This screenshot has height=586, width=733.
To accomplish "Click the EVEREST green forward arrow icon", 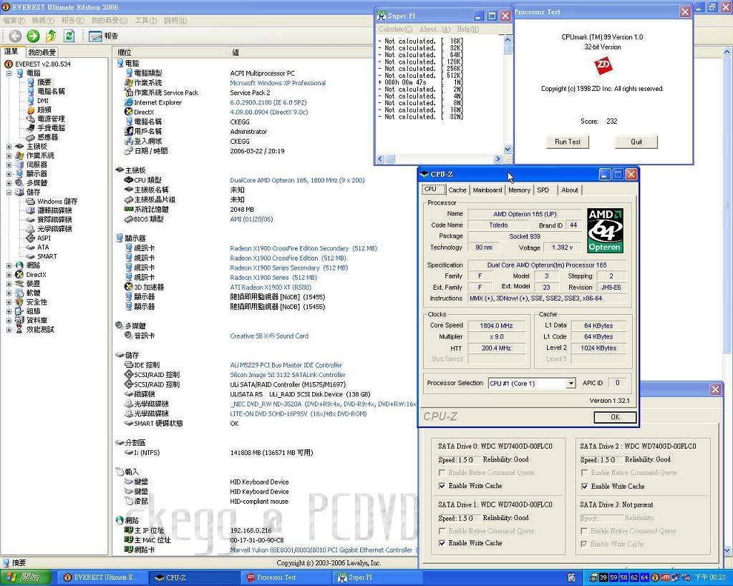I will click(33, 36).
